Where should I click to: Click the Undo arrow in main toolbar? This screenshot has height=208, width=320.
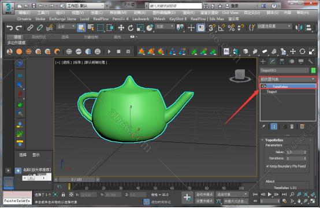click(9, 28)
